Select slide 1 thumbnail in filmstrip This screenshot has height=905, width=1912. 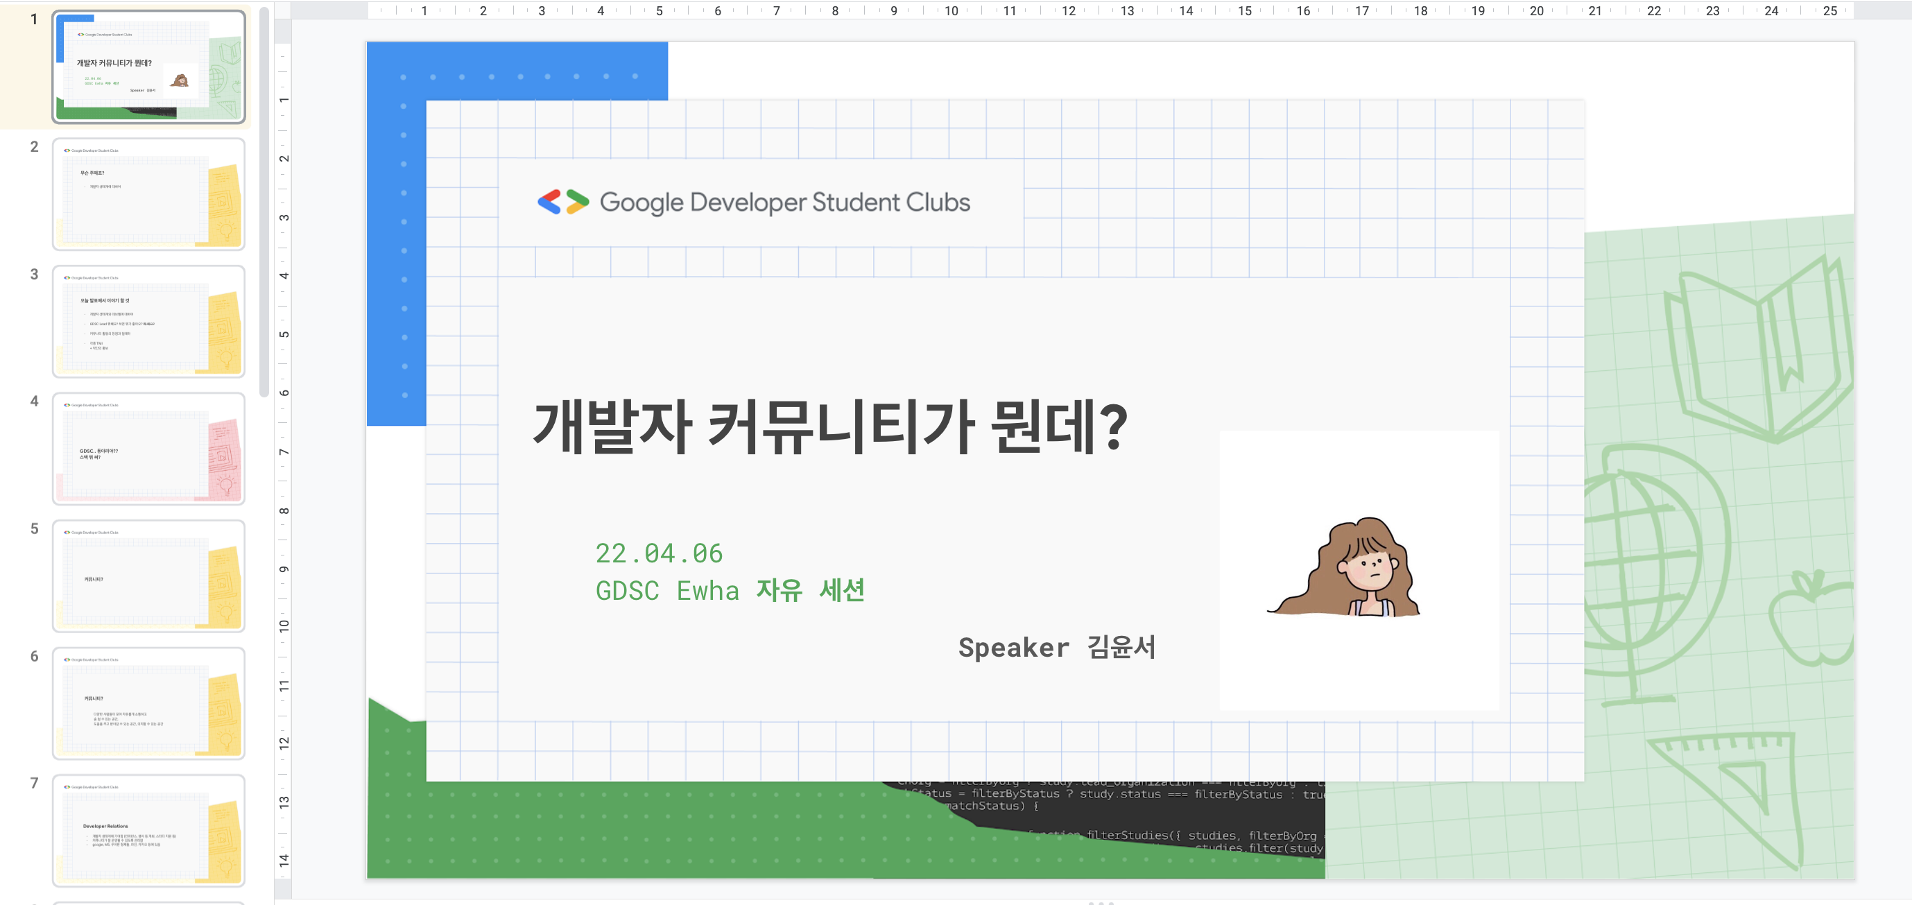click(x=148, y=66)
